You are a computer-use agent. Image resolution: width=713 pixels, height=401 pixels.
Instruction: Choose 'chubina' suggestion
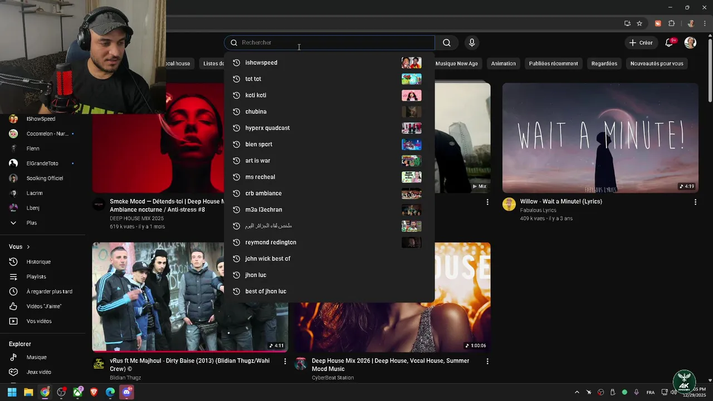point(330,111)
